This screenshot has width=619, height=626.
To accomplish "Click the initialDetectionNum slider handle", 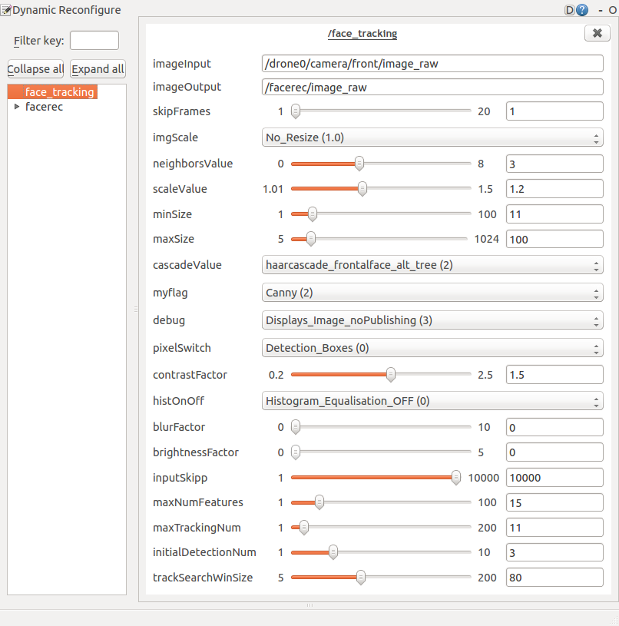I will pyautogui.click(x=333, y=552).
